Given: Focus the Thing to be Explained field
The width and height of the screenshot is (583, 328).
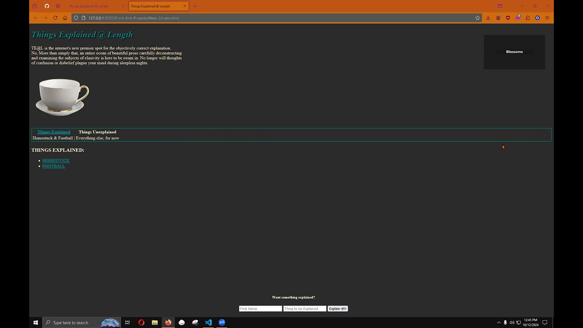Looking at the screenshot, I should (x=305, y=309).
